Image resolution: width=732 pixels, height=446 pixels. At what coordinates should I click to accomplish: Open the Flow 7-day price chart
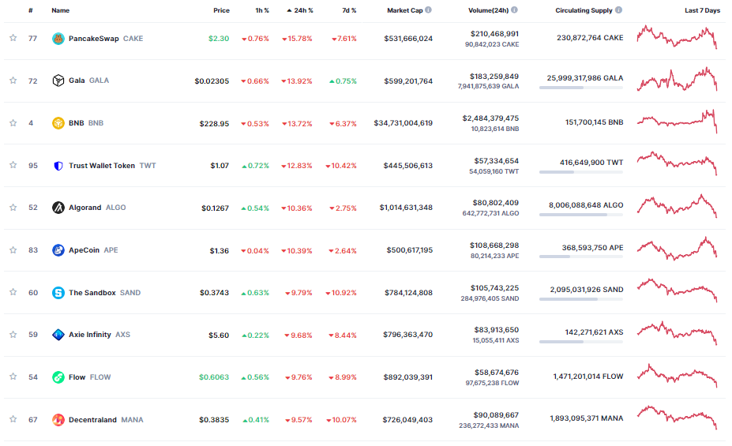[678, 376]
